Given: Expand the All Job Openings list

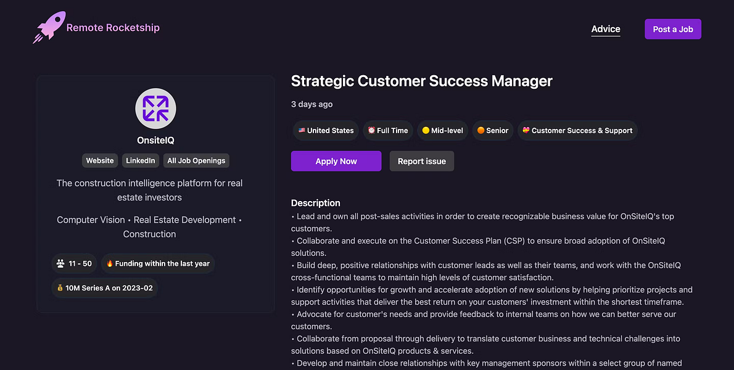Looking at the screenshot, I should (196, 160).
